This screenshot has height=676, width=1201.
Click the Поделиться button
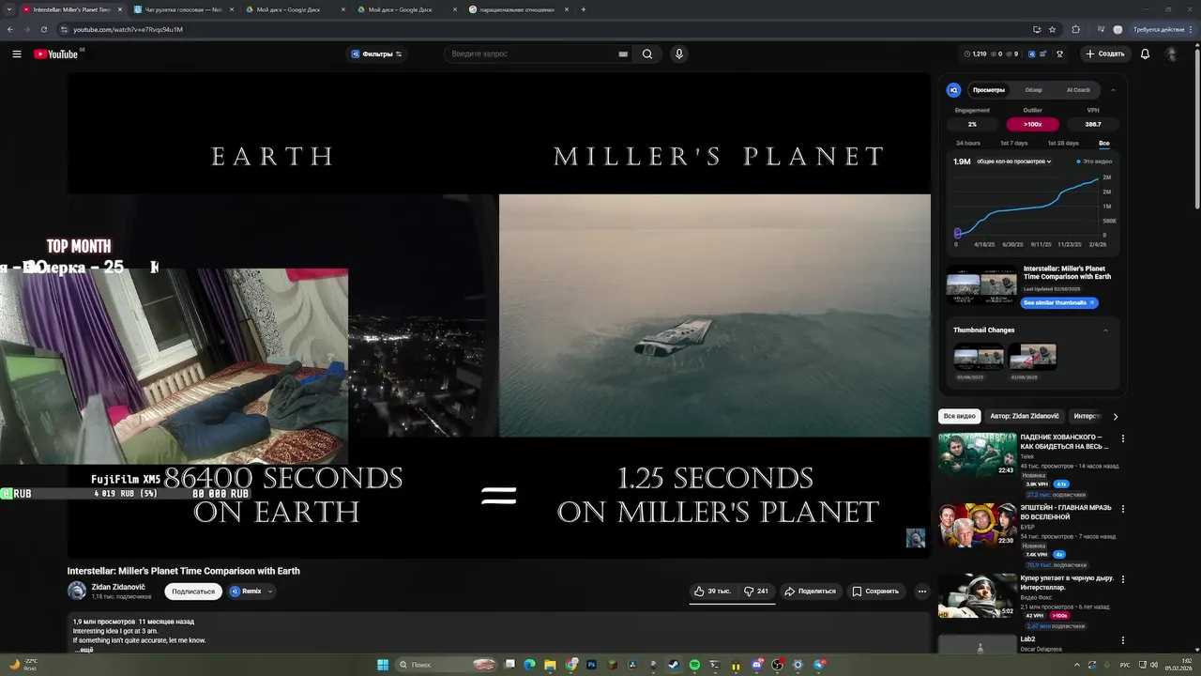pyautogui.click(x=810, y=591)
